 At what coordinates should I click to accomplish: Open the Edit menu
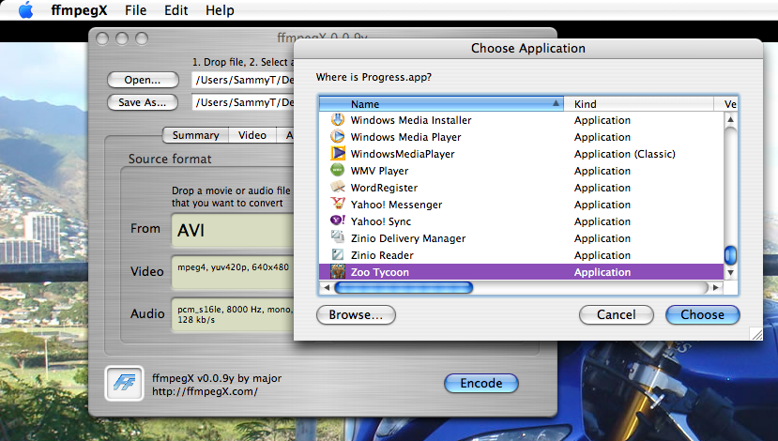[x=176, y=10]
